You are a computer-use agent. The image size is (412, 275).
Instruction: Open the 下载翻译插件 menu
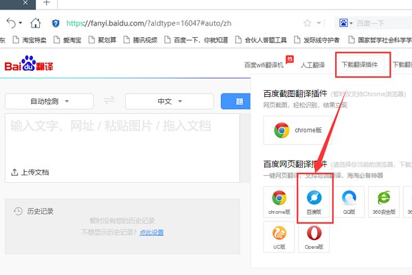pyautogui.click(x=359, y=65)
